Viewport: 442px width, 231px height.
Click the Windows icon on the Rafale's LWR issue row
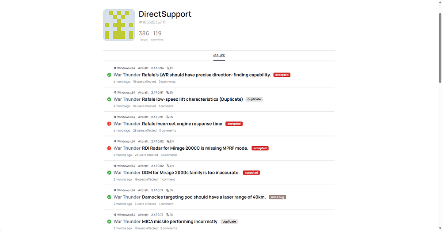coord(115,68)
